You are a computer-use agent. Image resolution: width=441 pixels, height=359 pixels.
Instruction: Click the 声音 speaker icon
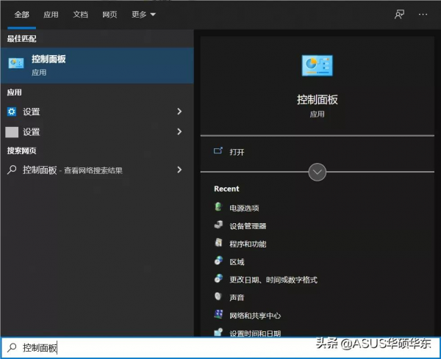(218, 297)
